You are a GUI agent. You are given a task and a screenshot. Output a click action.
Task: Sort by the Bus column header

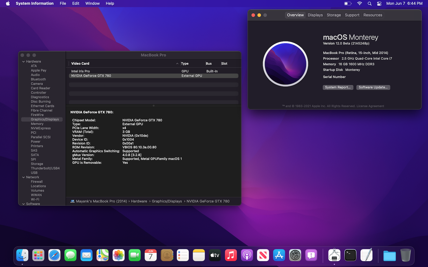pyautogui.click(x=212, y=63)
